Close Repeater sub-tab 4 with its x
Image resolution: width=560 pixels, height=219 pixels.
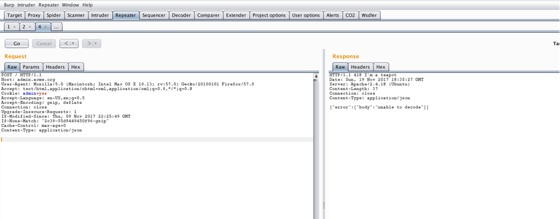(x=45, y=27)
